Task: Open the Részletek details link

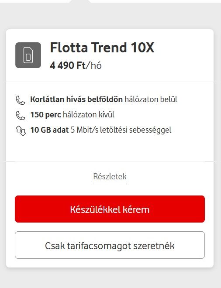Action: click(110, 177)
